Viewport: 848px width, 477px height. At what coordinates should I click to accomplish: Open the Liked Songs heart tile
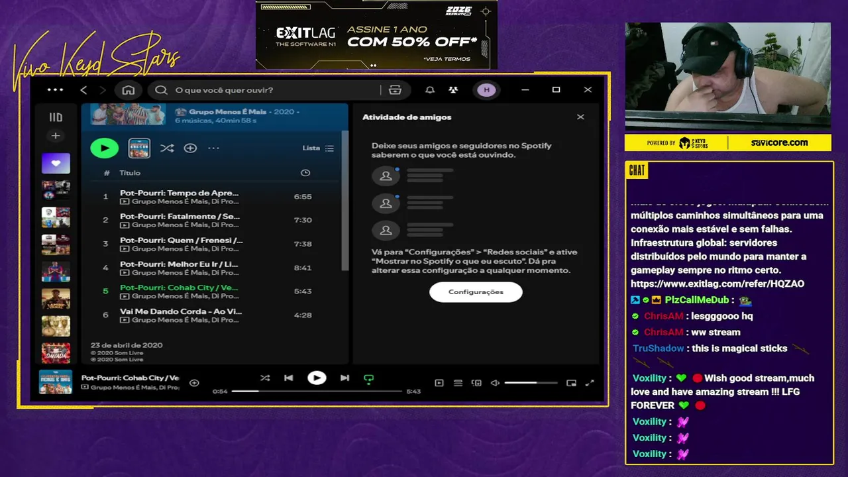[56, 163]
